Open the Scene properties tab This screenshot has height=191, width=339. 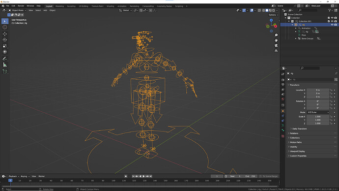[283, 95]
